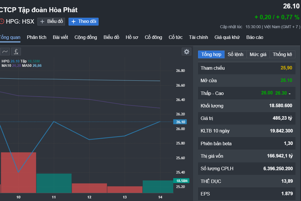Follow the stock with Theo dõi button
The image size is (301, 201).
pos(84,21)
